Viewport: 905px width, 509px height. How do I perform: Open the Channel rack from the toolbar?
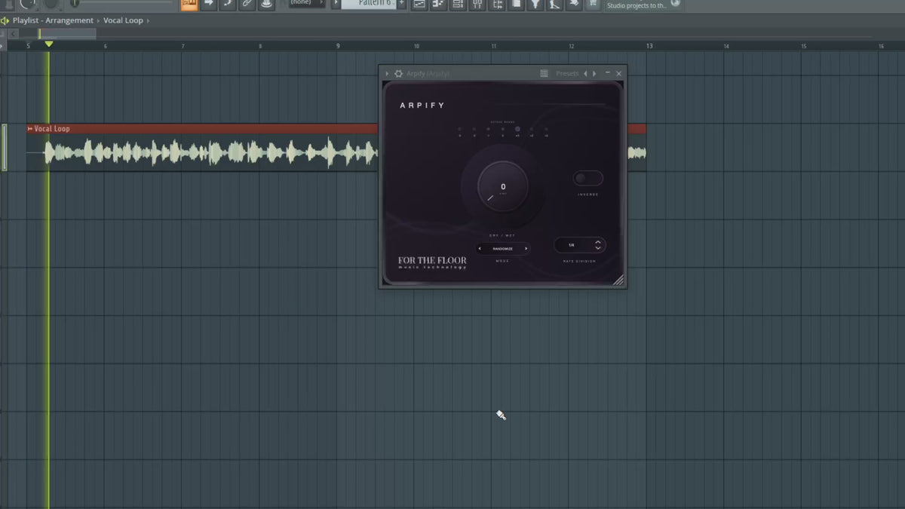[x=458, y=5]
